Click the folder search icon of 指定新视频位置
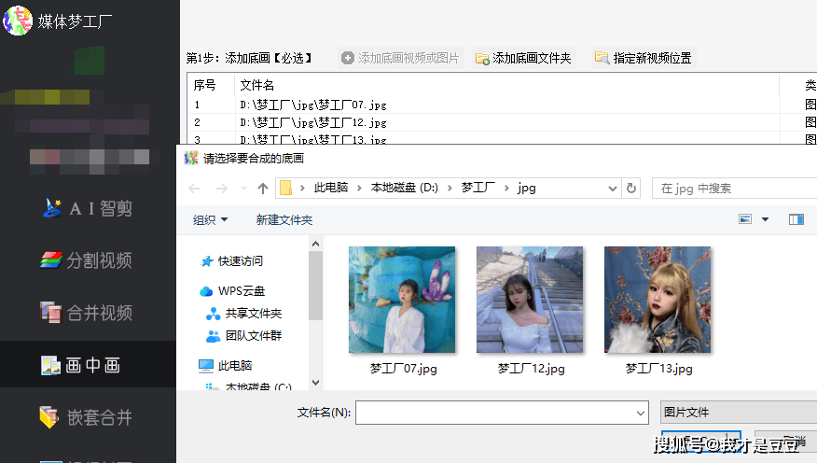The width and height of the screenshot is (817, 463). click(602, 58)
